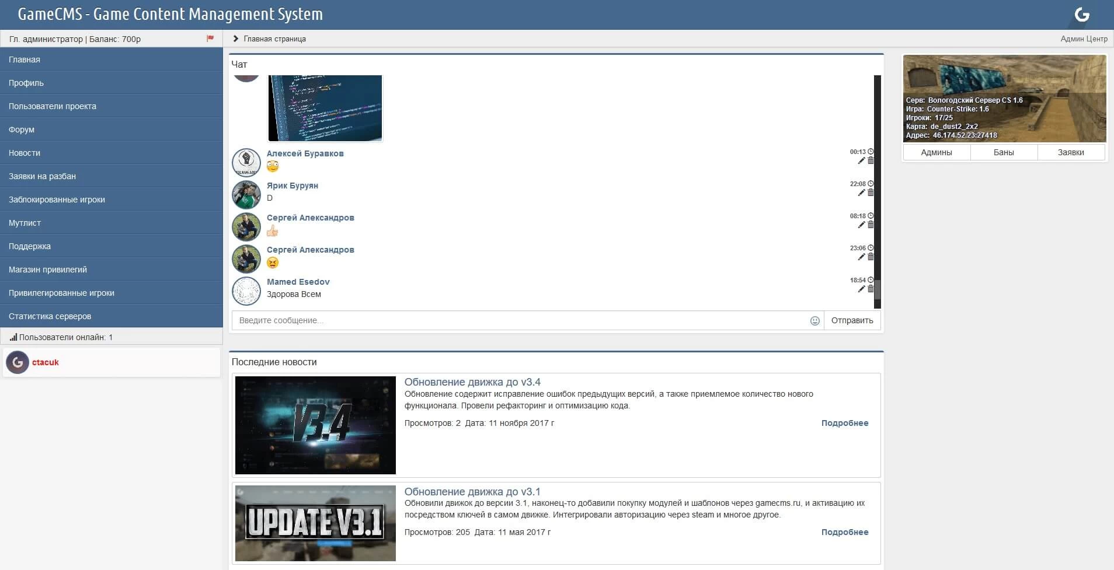1114x570 pixels.
Task: Open the Админ Центр link
Action: pyautogui.click(x=1084, y=39)
